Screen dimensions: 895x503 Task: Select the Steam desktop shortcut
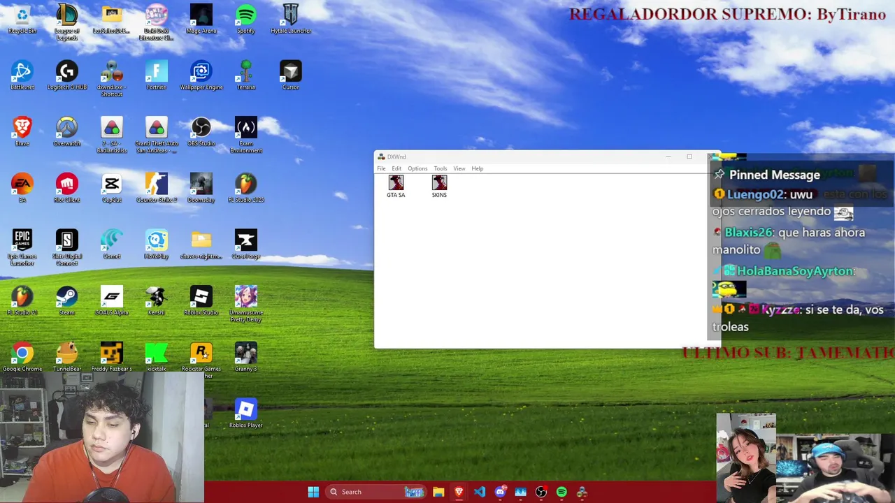pos(67,300)
